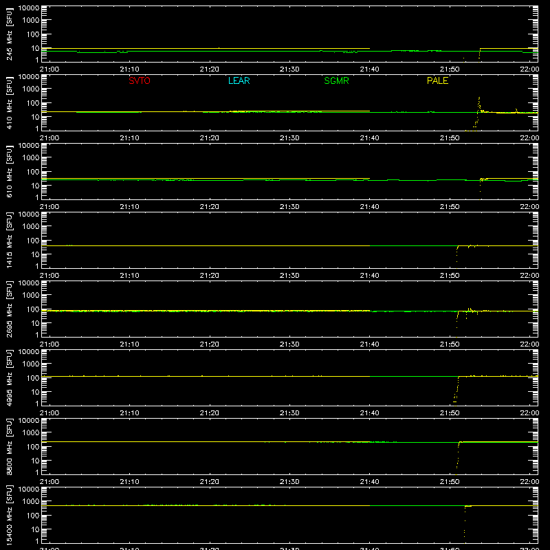Click the 1000 tick label of 4995 MHz panel

(x=31, y=364)
